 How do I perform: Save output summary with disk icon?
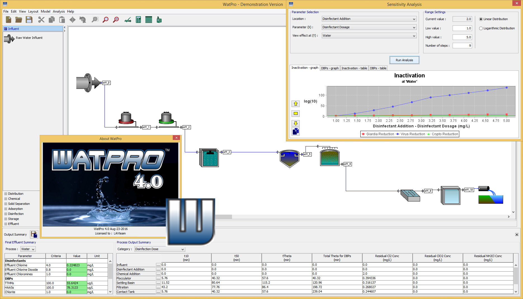(34, 234)
